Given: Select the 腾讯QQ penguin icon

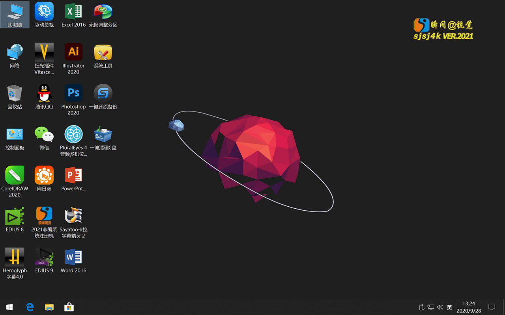Looking at the screenshot, I should [44, 97].
